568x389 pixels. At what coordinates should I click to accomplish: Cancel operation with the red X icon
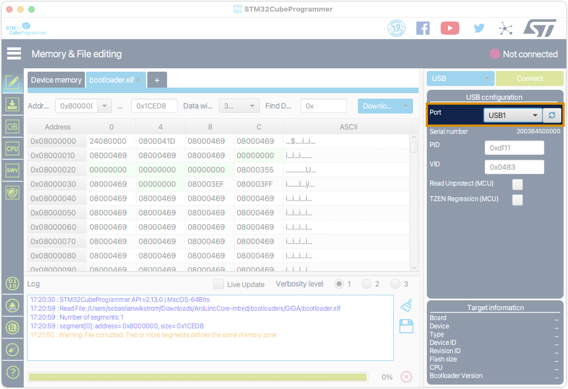coord(406,377)
